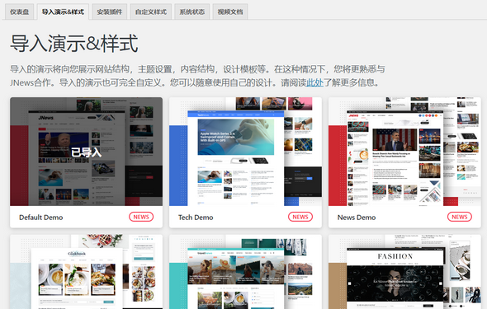Follow the 此处 link for more info
This screenshot has height=309, width=487.
click(x=315, y=82)
